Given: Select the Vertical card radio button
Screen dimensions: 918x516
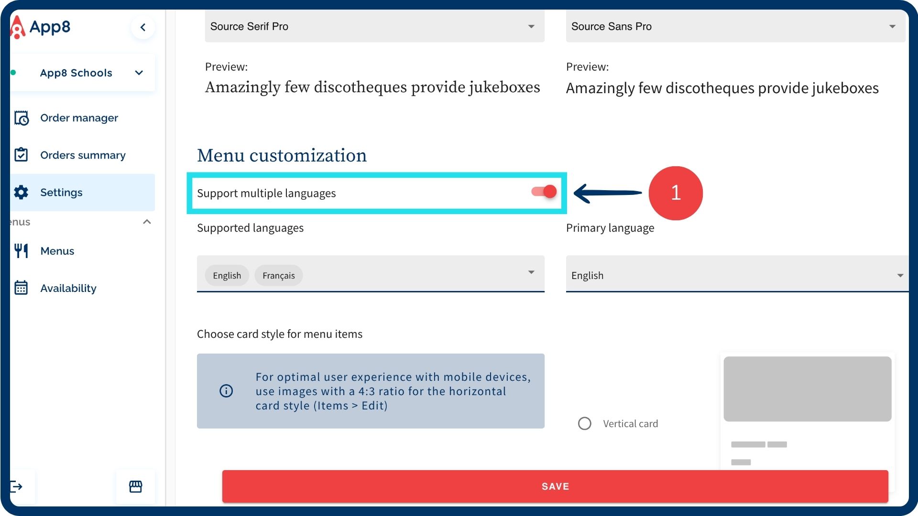Looking at the screenshot, I should [584, 424].
